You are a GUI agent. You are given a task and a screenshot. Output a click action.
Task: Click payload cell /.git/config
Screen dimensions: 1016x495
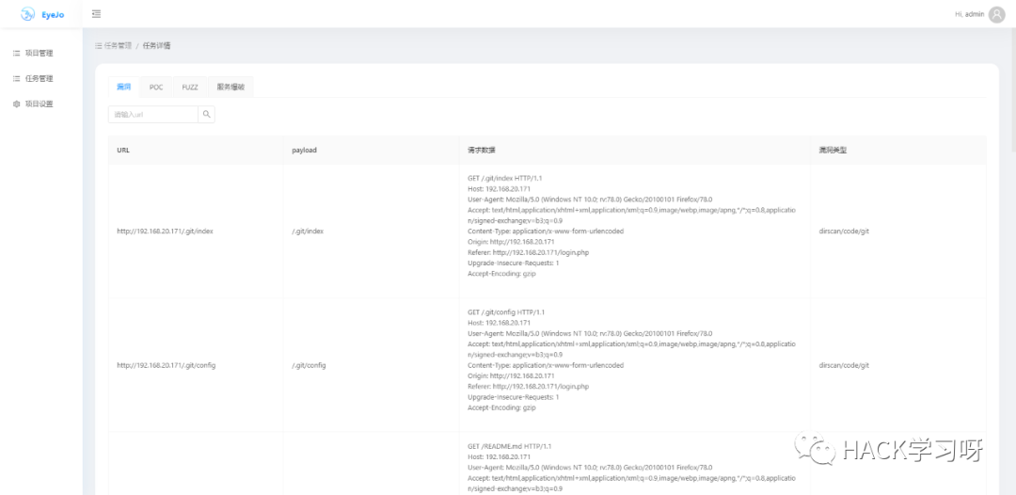(x=310, y=365)
